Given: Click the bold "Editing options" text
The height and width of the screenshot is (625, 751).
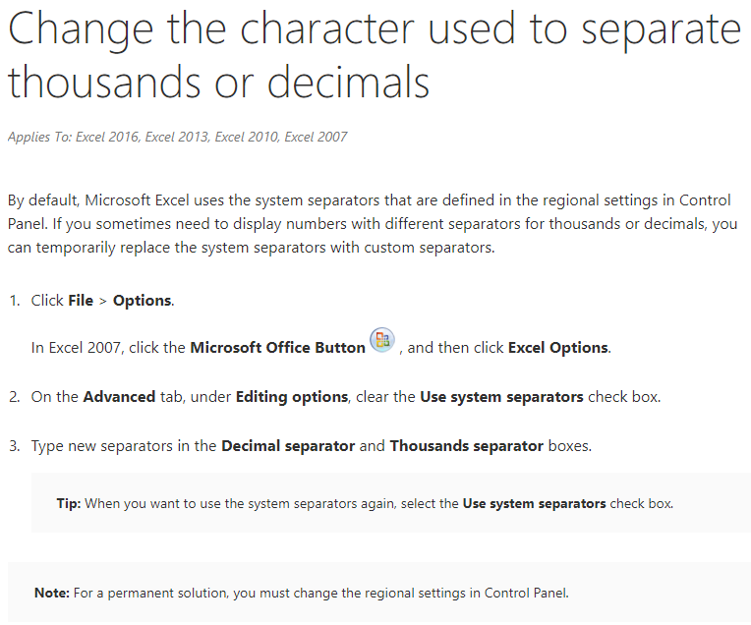Looking at the screenshot, I should (292, 397).
